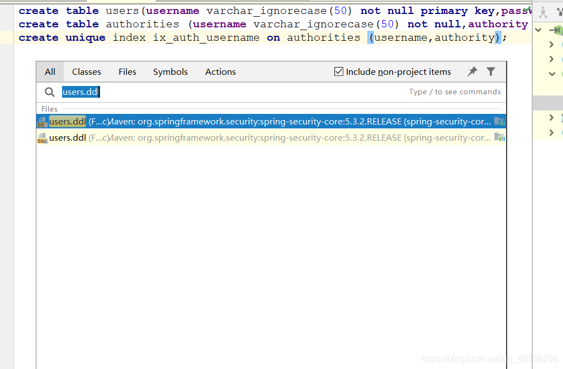Viewport: 563px width, 369px height.
Task: Expand the bottommost collapsed hierarchy node
Action: coord(551,133)
